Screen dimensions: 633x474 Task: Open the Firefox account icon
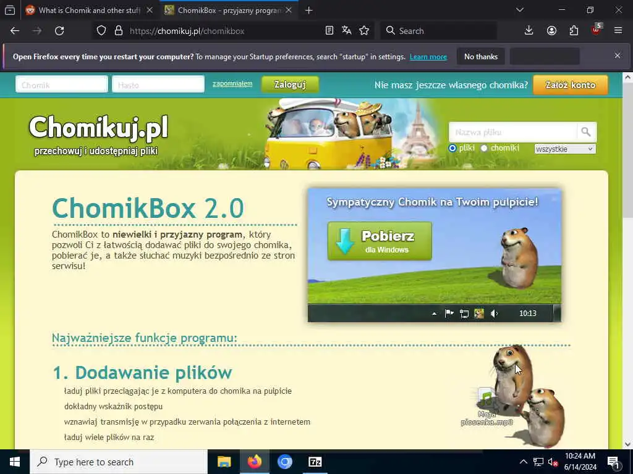551,31
